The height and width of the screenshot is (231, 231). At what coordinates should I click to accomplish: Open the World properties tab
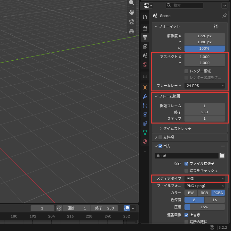(x=145, y=64)
